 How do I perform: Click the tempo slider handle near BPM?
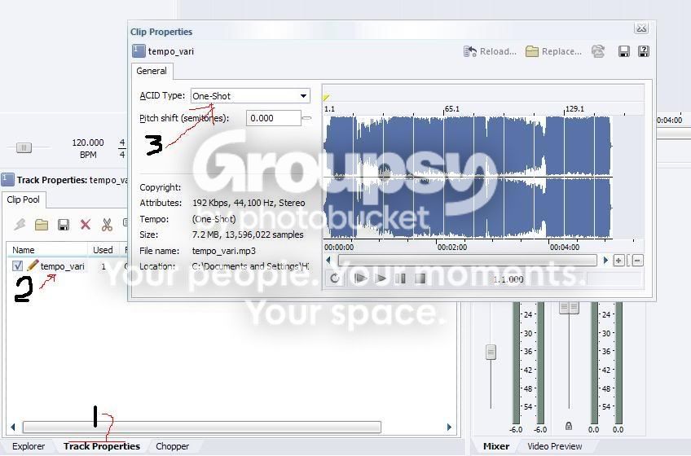24,147
